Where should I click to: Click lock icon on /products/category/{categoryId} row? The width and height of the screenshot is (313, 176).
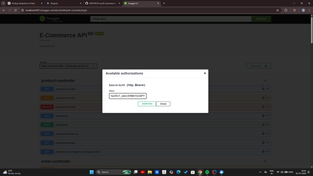point(263,152)
